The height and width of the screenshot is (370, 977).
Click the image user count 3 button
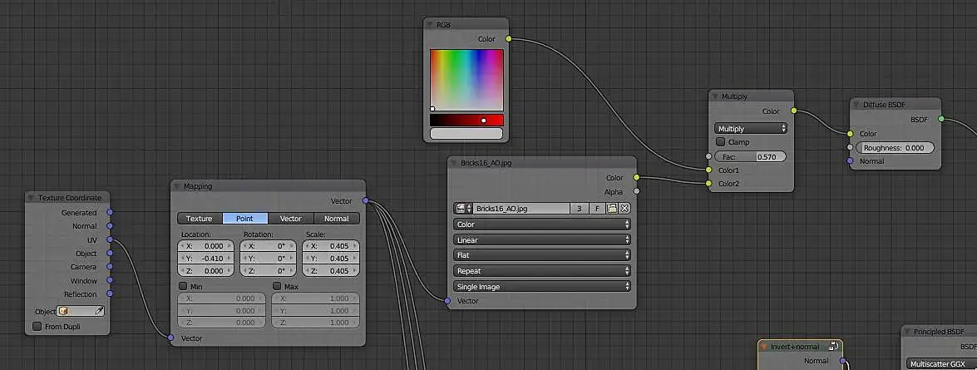(x=580, y=208)
